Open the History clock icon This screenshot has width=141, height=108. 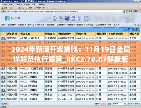[x=44, y=8]
